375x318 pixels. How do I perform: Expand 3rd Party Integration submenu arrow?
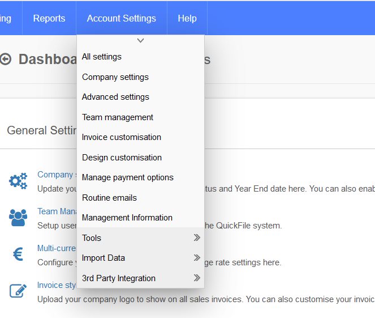point(197,278)
